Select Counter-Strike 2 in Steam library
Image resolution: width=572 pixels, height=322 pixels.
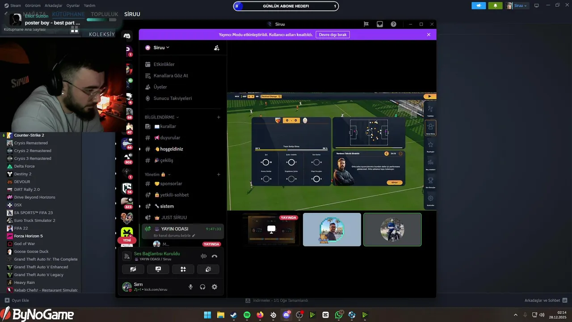29,135
